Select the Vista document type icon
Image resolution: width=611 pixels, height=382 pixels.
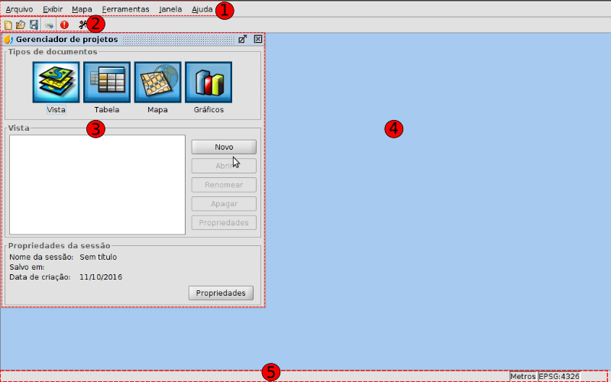click(56, 83)
